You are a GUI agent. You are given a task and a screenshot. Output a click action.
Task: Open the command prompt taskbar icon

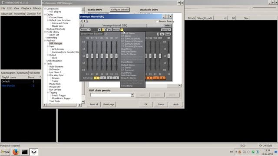pos(25,152)
